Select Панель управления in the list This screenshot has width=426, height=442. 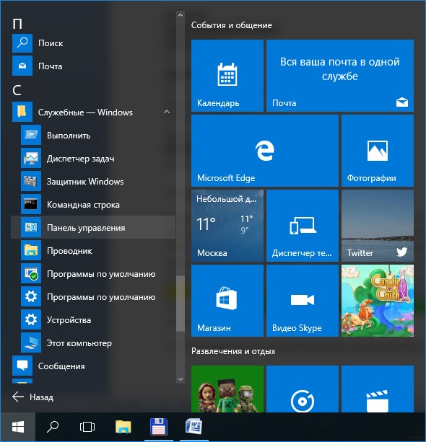click(93, 227)
